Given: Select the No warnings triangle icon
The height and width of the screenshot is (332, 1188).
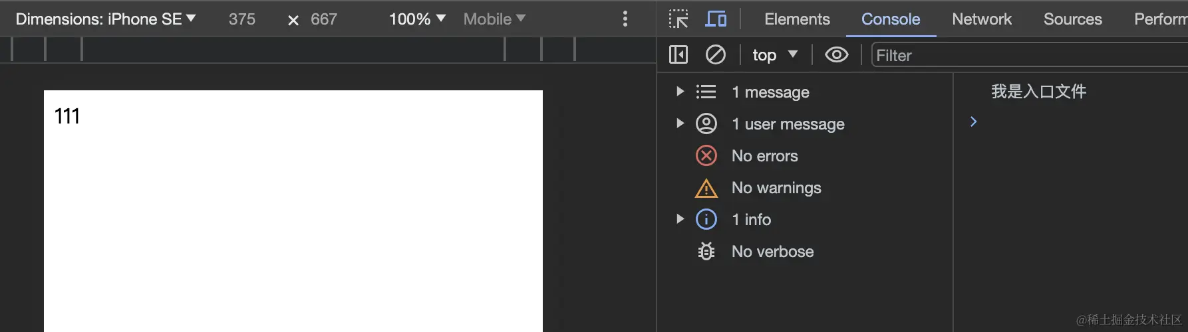Looking at the screenshot, I should (706, 189).
